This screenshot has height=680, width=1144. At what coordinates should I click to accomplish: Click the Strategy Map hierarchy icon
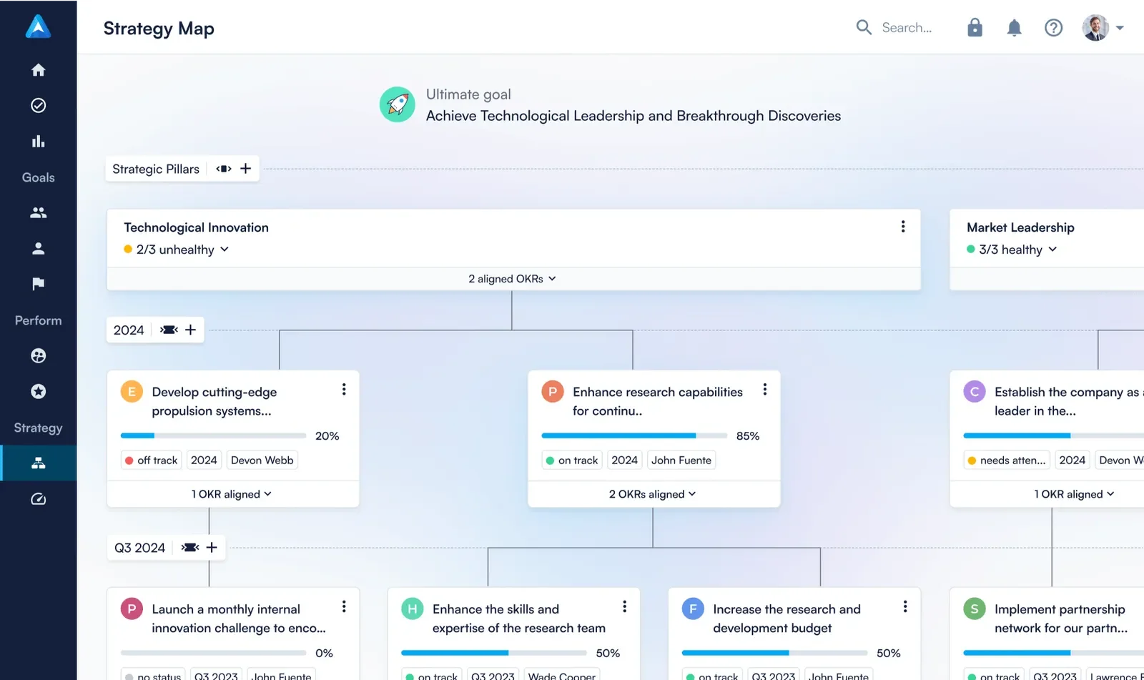[x=38, y=463]
